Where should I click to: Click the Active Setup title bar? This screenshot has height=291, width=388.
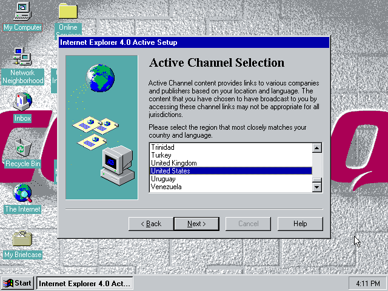(194, 42)
